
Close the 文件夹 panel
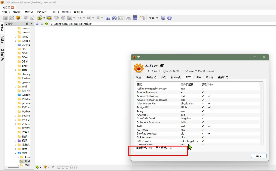31,23
